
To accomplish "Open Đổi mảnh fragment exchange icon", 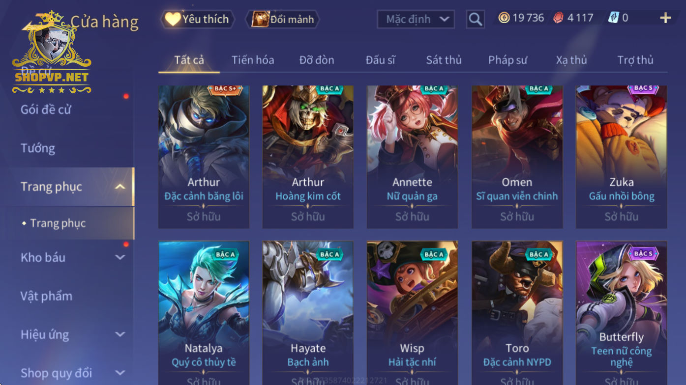I will (283, 19).
